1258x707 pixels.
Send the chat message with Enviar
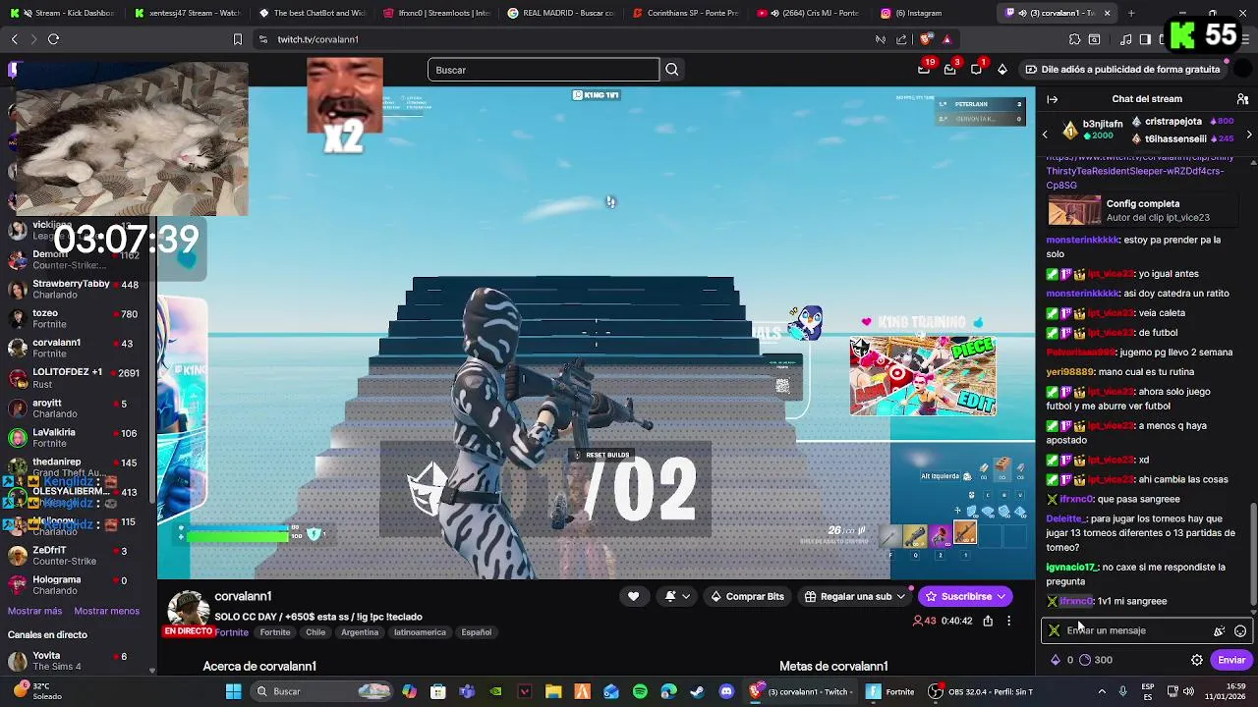tap(1231, 660)
